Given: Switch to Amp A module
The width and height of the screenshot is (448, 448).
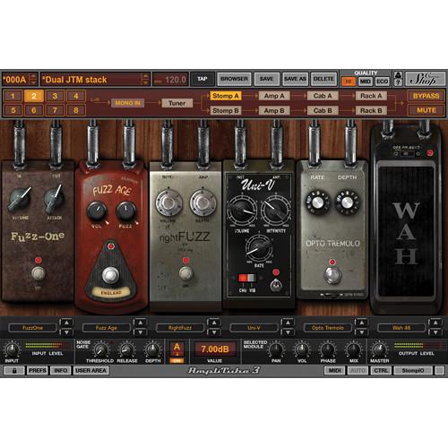Looking at the screenshot, I should point(274,96).
